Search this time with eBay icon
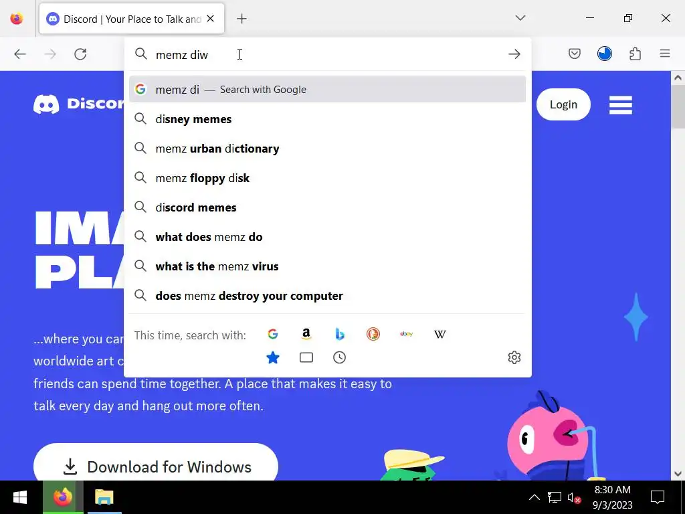 [406, 335]
